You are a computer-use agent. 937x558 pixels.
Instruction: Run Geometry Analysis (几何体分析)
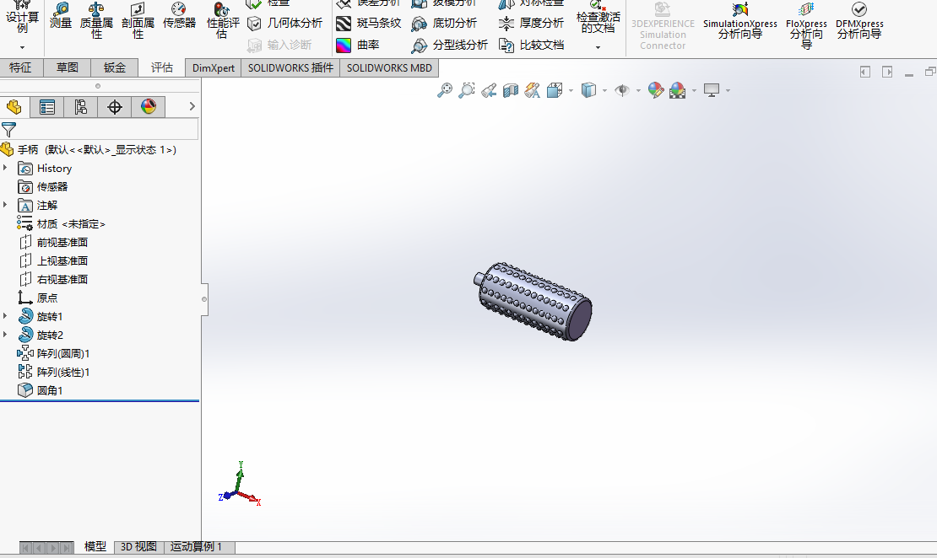pyautogui.click(x=284, y=24)
